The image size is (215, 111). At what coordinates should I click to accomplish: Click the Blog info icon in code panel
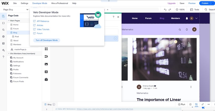(x=54, y=104)
